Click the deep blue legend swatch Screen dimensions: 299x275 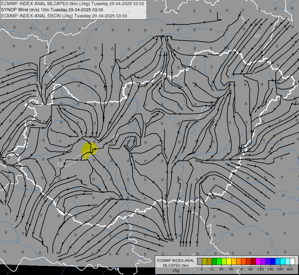click(273, 261)
